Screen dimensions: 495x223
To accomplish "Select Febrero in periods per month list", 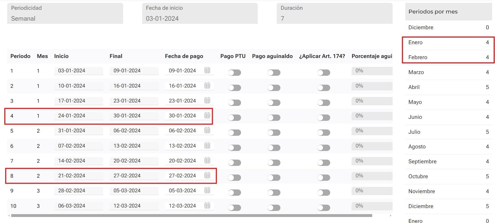I will pos(448,57).
